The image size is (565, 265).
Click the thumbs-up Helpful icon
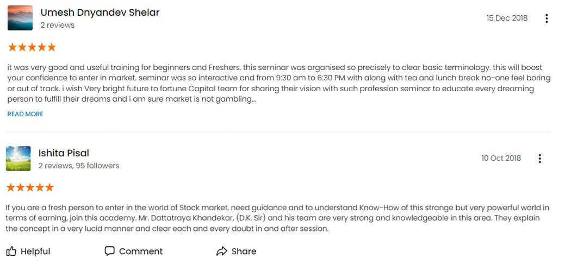click(11, 251)
